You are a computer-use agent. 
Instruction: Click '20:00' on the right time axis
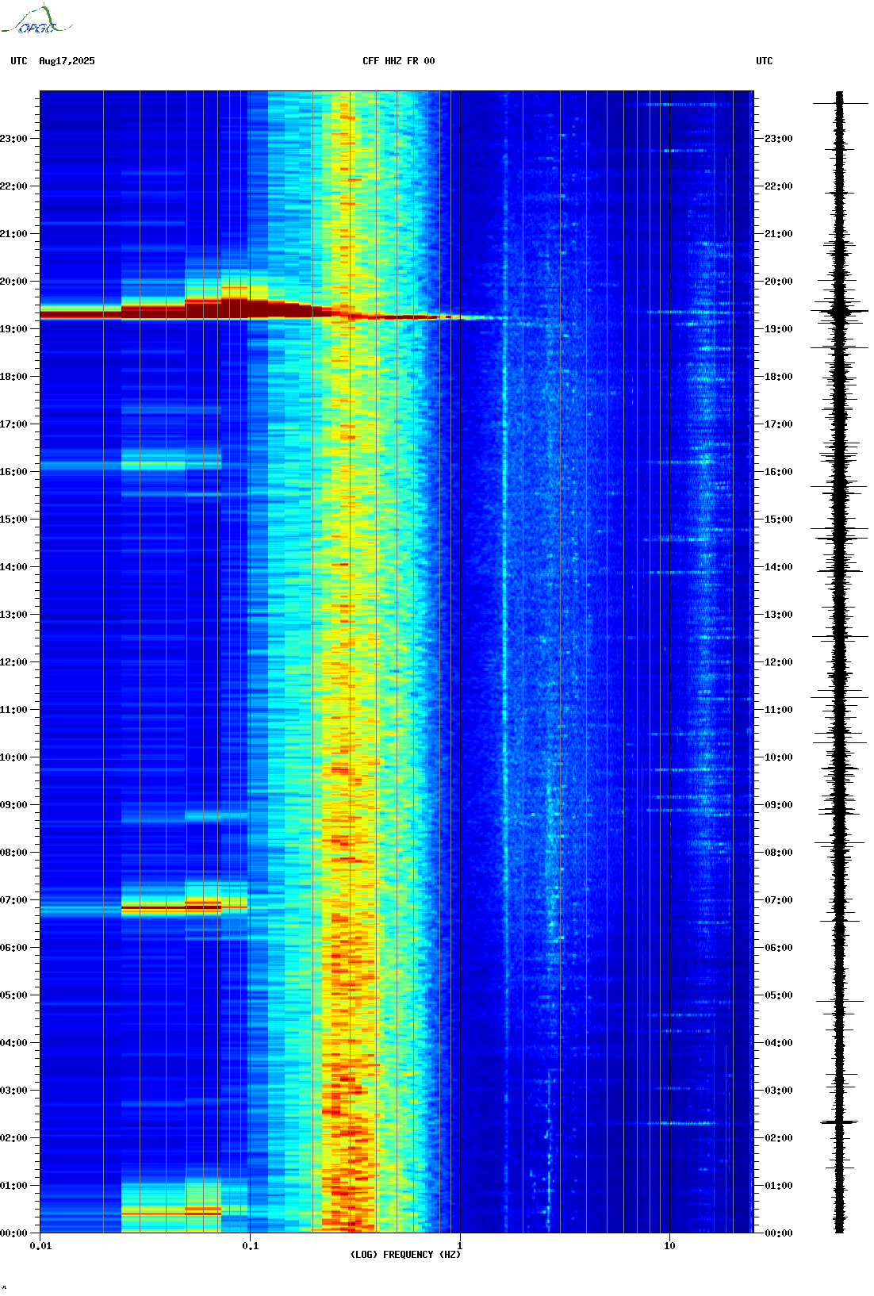tap(779, 282)
